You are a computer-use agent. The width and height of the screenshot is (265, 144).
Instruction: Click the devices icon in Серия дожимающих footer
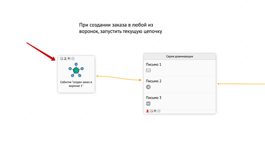tap(151, 111)
